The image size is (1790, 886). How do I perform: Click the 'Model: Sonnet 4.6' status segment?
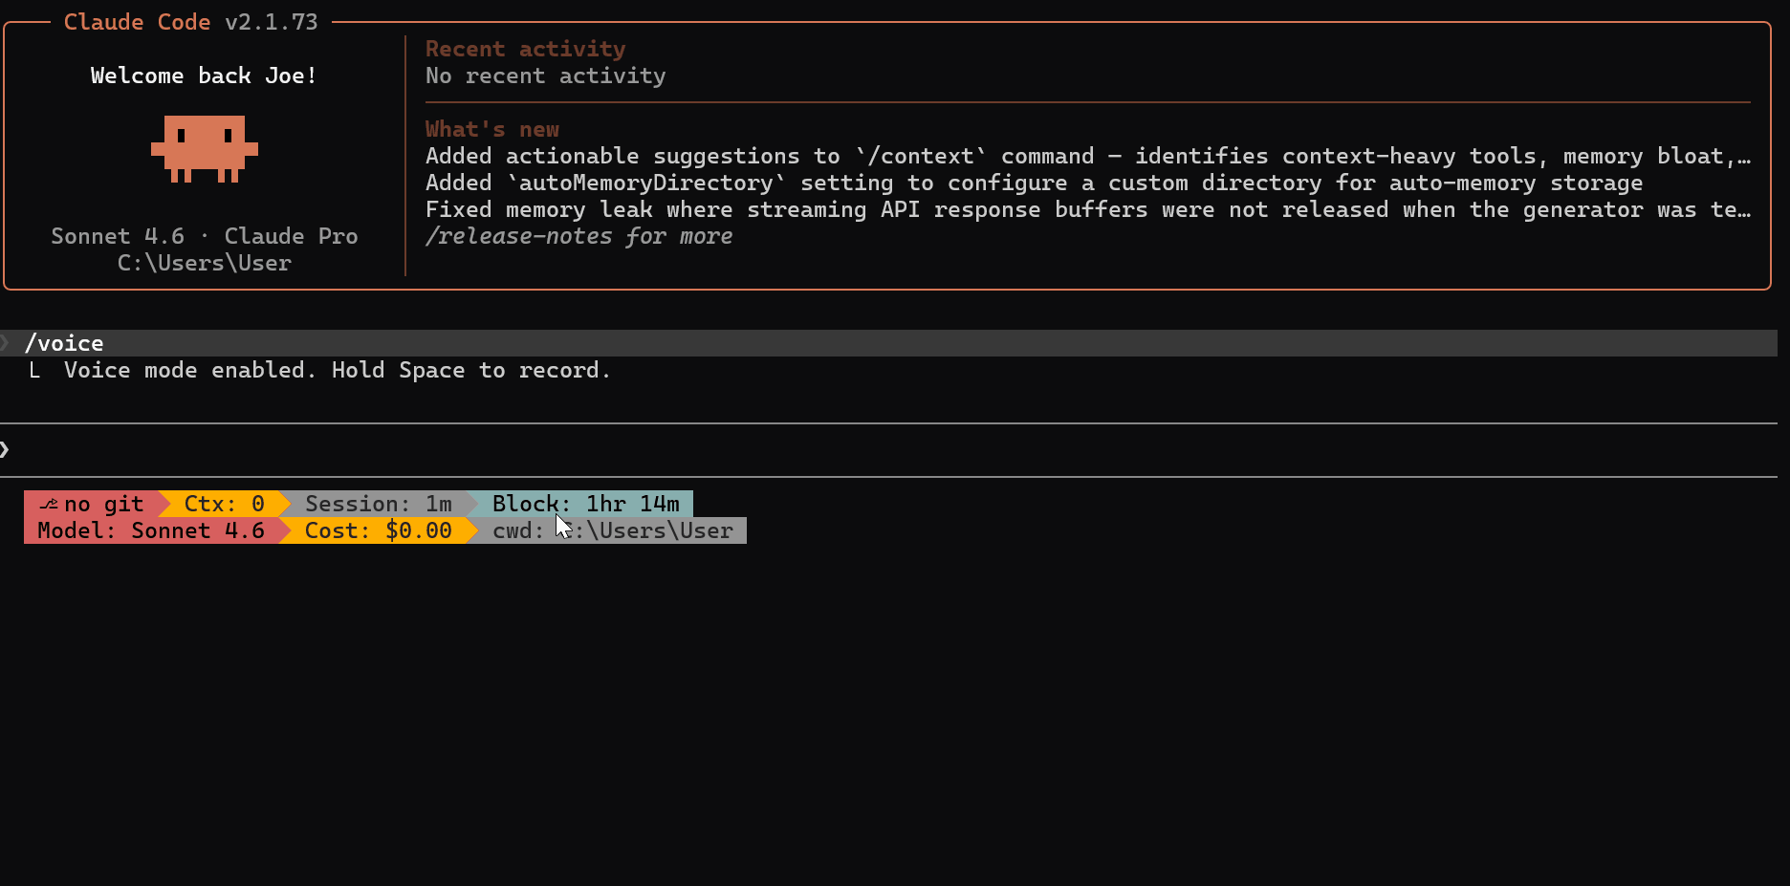point(151,530)
